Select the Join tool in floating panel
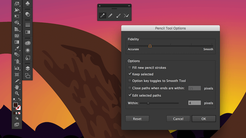This screenshot has width=246, height=138. pyautogui.click(x=126, y=15)
